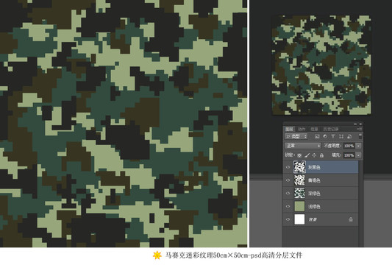The height and width of the screenshot is (265, 392).
Task: Switch to the 动作 tab
Action: point(302,129)
